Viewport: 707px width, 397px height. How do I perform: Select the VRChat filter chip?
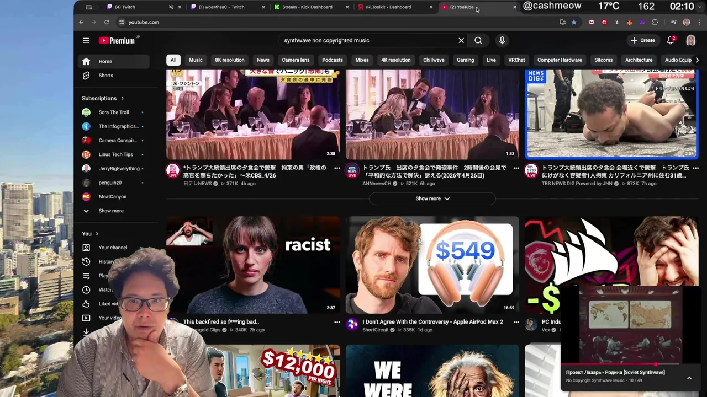tap(516, 60)
